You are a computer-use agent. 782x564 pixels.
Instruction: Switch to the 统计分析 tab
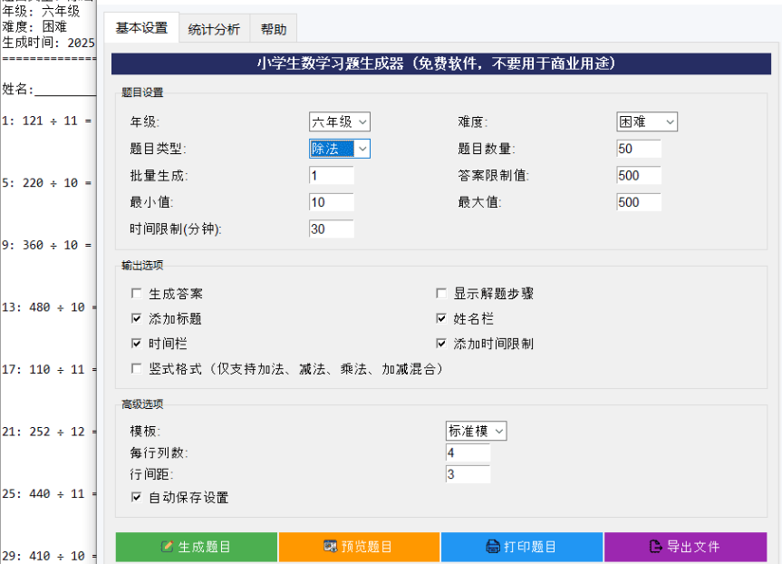click(214, 29)
